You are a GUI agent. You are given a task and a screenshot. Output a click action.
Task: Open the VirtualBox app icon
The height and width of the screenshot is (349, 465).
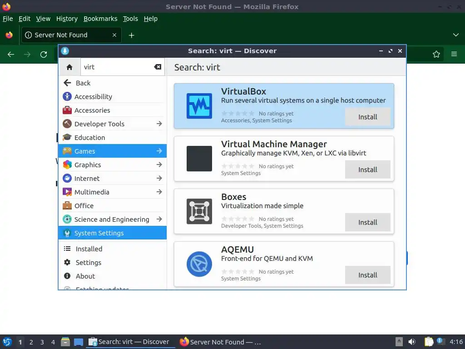click(199, 106)
